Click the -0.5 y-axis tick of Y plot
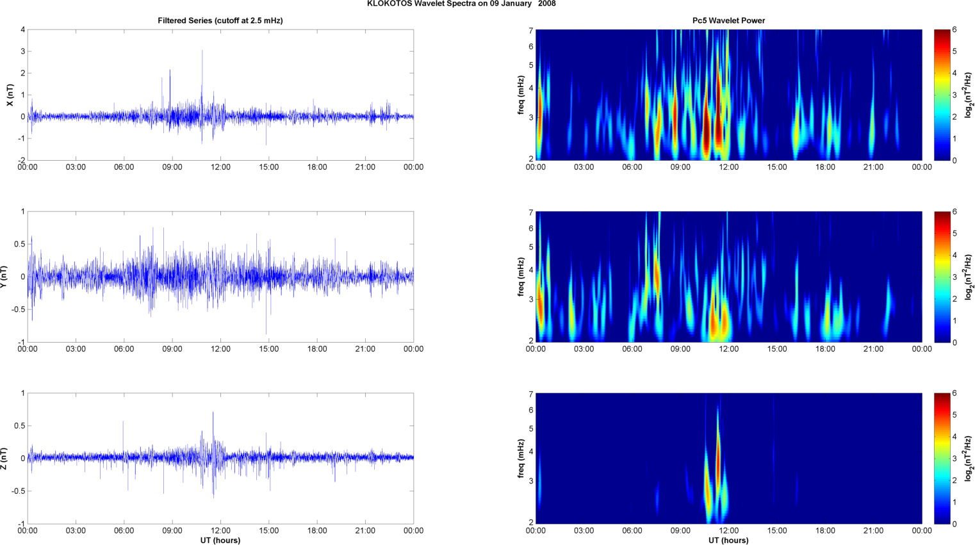Screen dimensions: 975x545 point(17,309)
